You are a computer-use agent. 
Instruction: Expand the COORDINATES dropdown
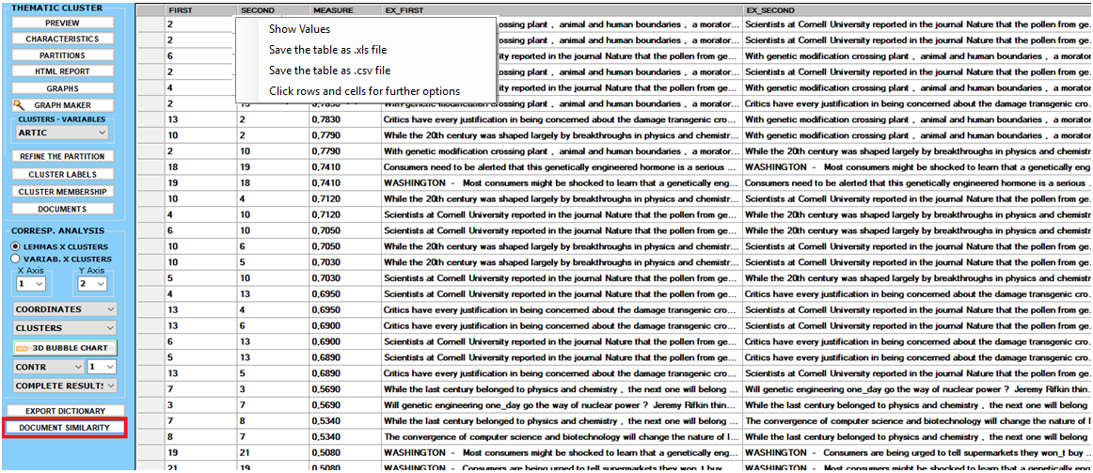(64, 308)
